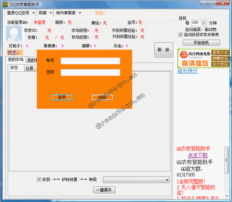Click the app icon in title bar
This screenshot has width=232, height=202.
pos(5,4)
